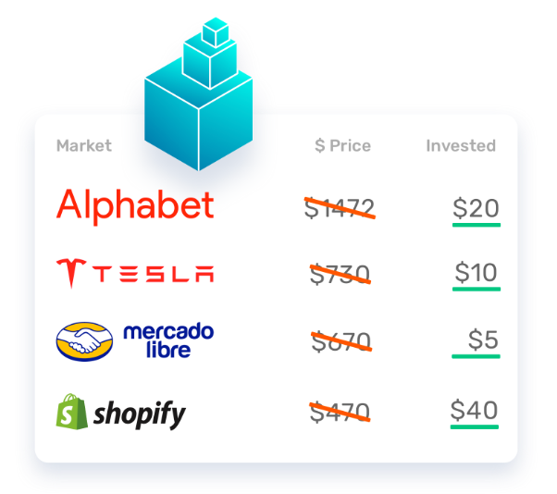Image resolution: width=557 pixels, height=494 pixels.
Task: Select the $40 invested amount for Shopify
Action: (474, 411)
